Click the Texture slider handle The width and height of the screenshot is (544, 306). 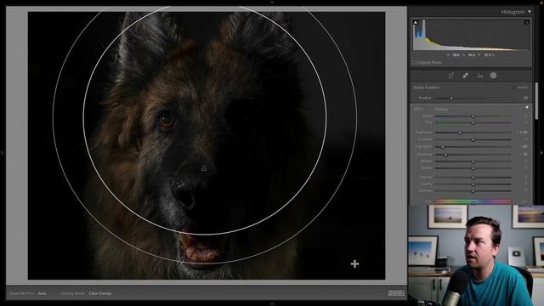coord(473,178)
